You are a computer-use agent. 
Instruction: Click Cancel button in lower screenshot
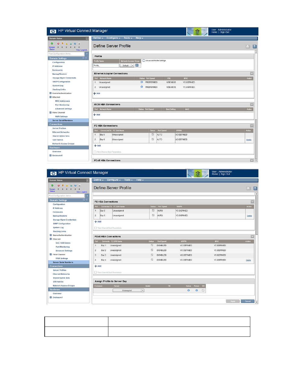[248, 301]
